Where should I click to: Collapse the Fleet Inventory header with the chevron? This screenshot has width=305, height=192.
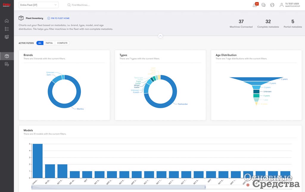click(160, 36)
